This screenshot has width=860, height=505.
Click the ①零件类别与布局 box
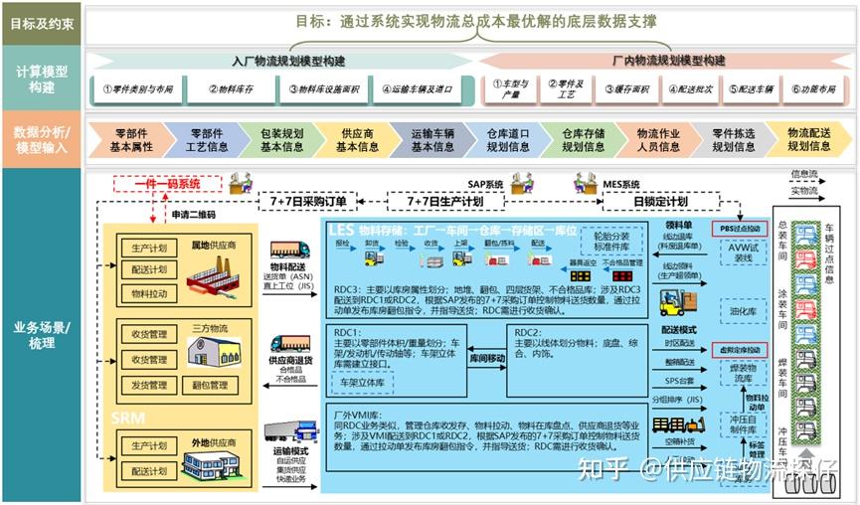137,89
